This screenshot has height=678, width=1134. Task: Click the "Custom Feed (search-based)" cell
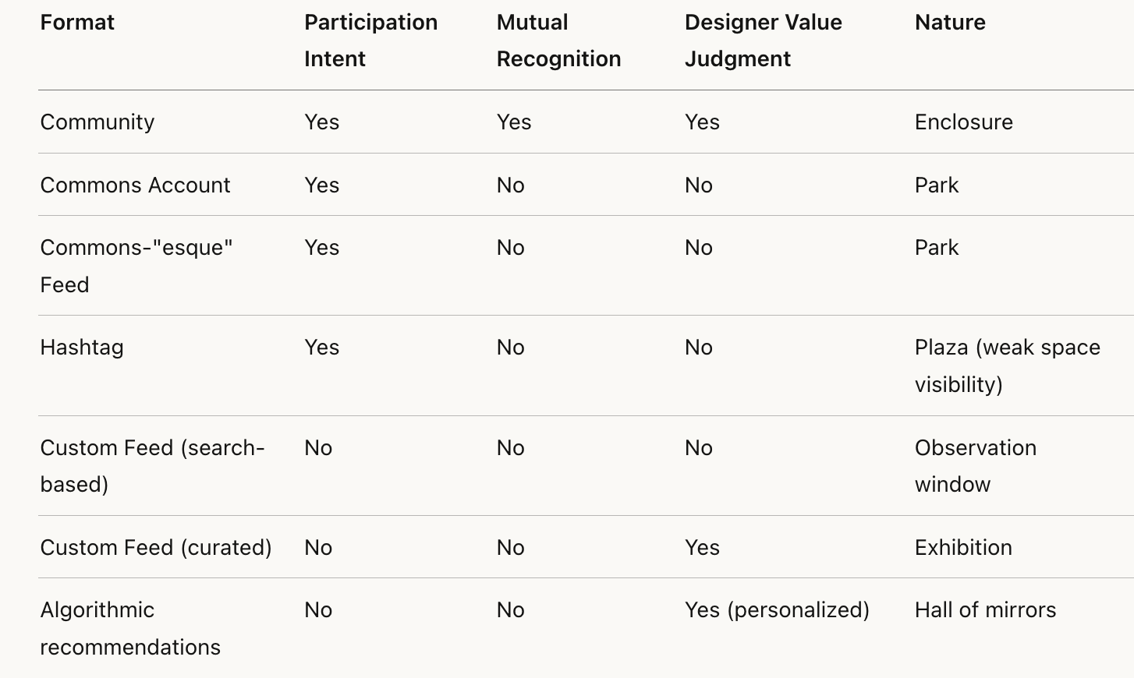[x=152, y=466]
